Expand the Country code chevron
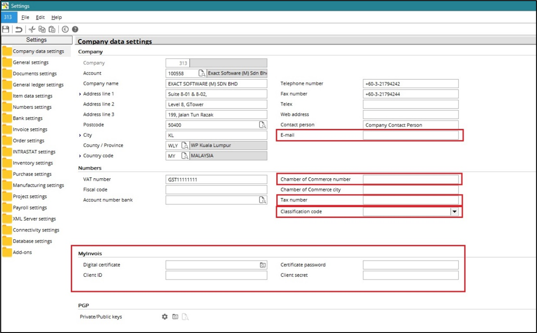The height and width of the screenshot is (333, 537). [80, 156]
